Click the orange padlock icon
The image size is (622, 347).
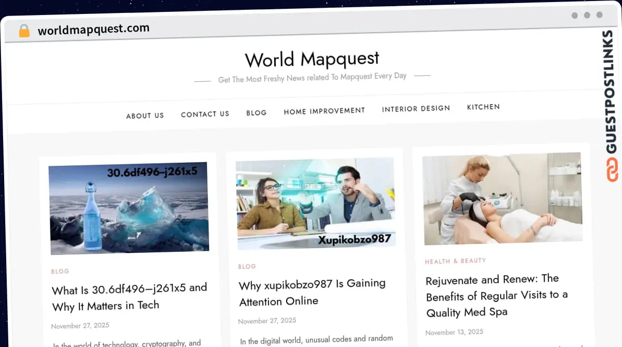[24, 31]
